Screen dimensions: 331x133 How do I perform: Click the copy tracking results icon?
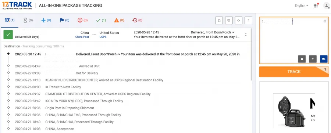[x=219, y=21]
